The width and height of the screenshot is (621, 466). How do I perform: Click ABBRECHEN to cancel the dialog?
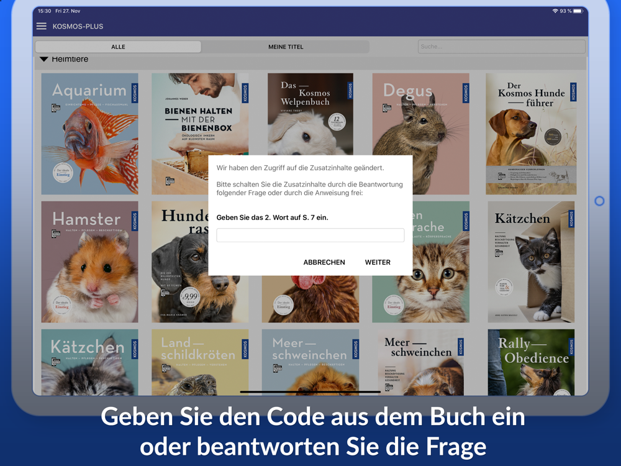click(324, 262)
